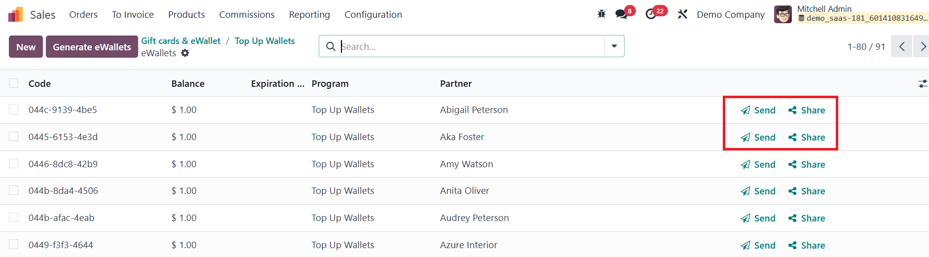Image resolution: width=929 pixels, height=257 pixels.
Task: Open the eWallets gear settings icon
Action: tap(185, 53)
